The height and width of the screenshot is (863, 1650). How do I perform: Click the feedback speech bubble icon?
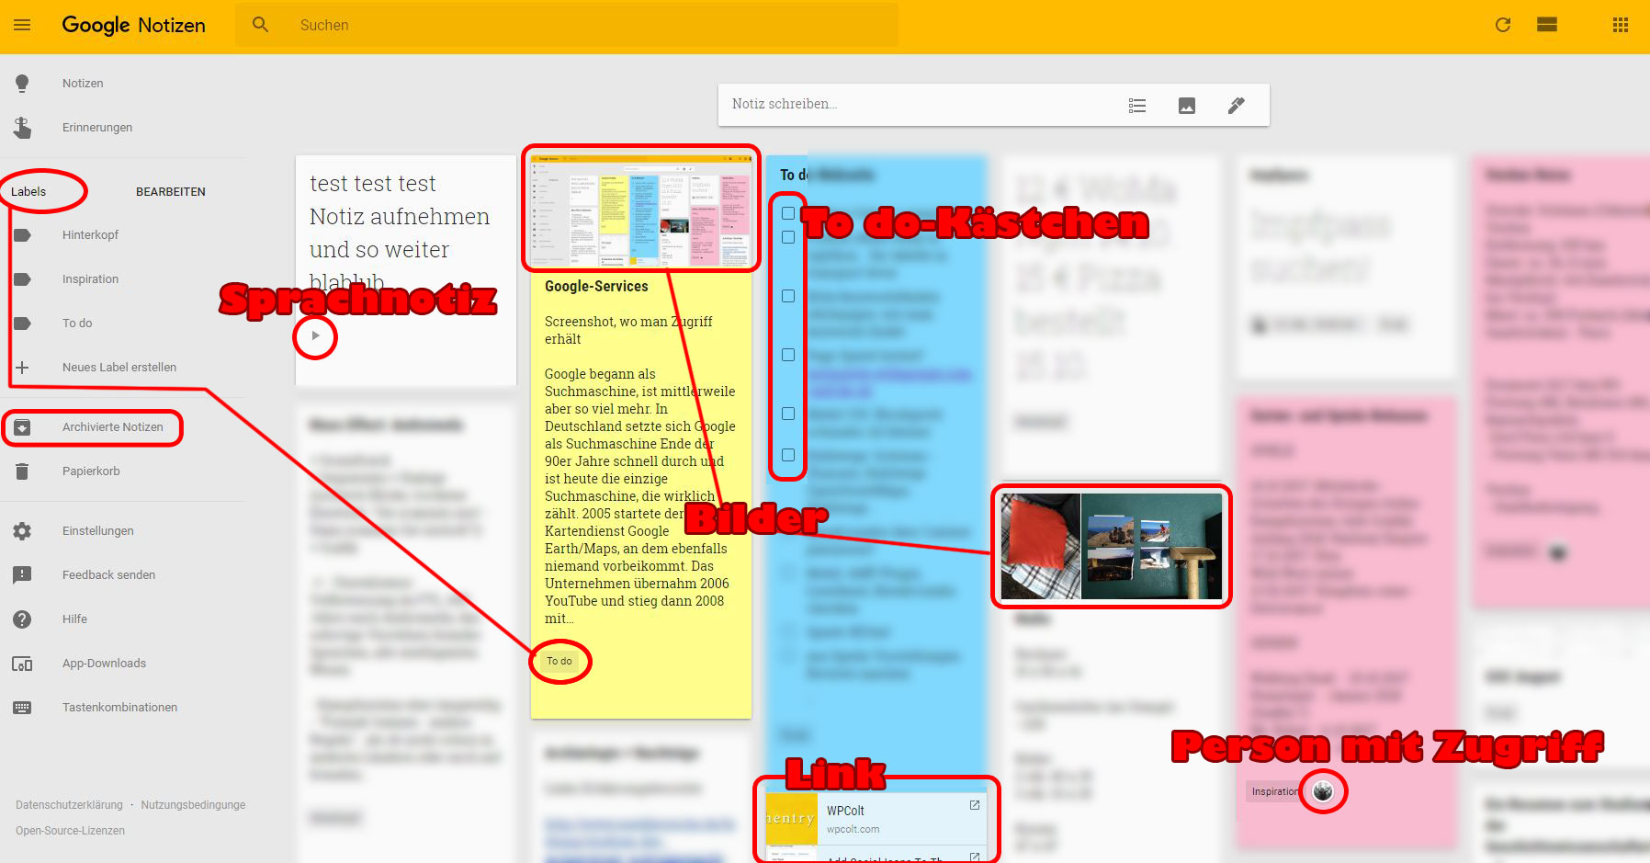tap(22, 575)
